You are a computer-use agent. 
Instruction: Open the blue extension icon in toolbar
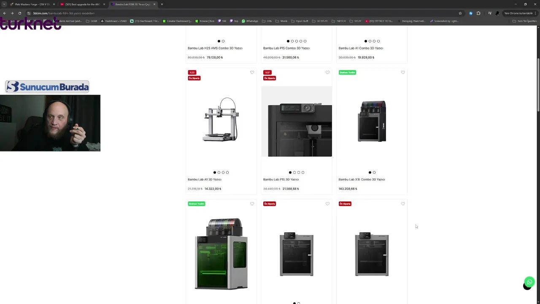pyautogui.click(x=471, y=13)
